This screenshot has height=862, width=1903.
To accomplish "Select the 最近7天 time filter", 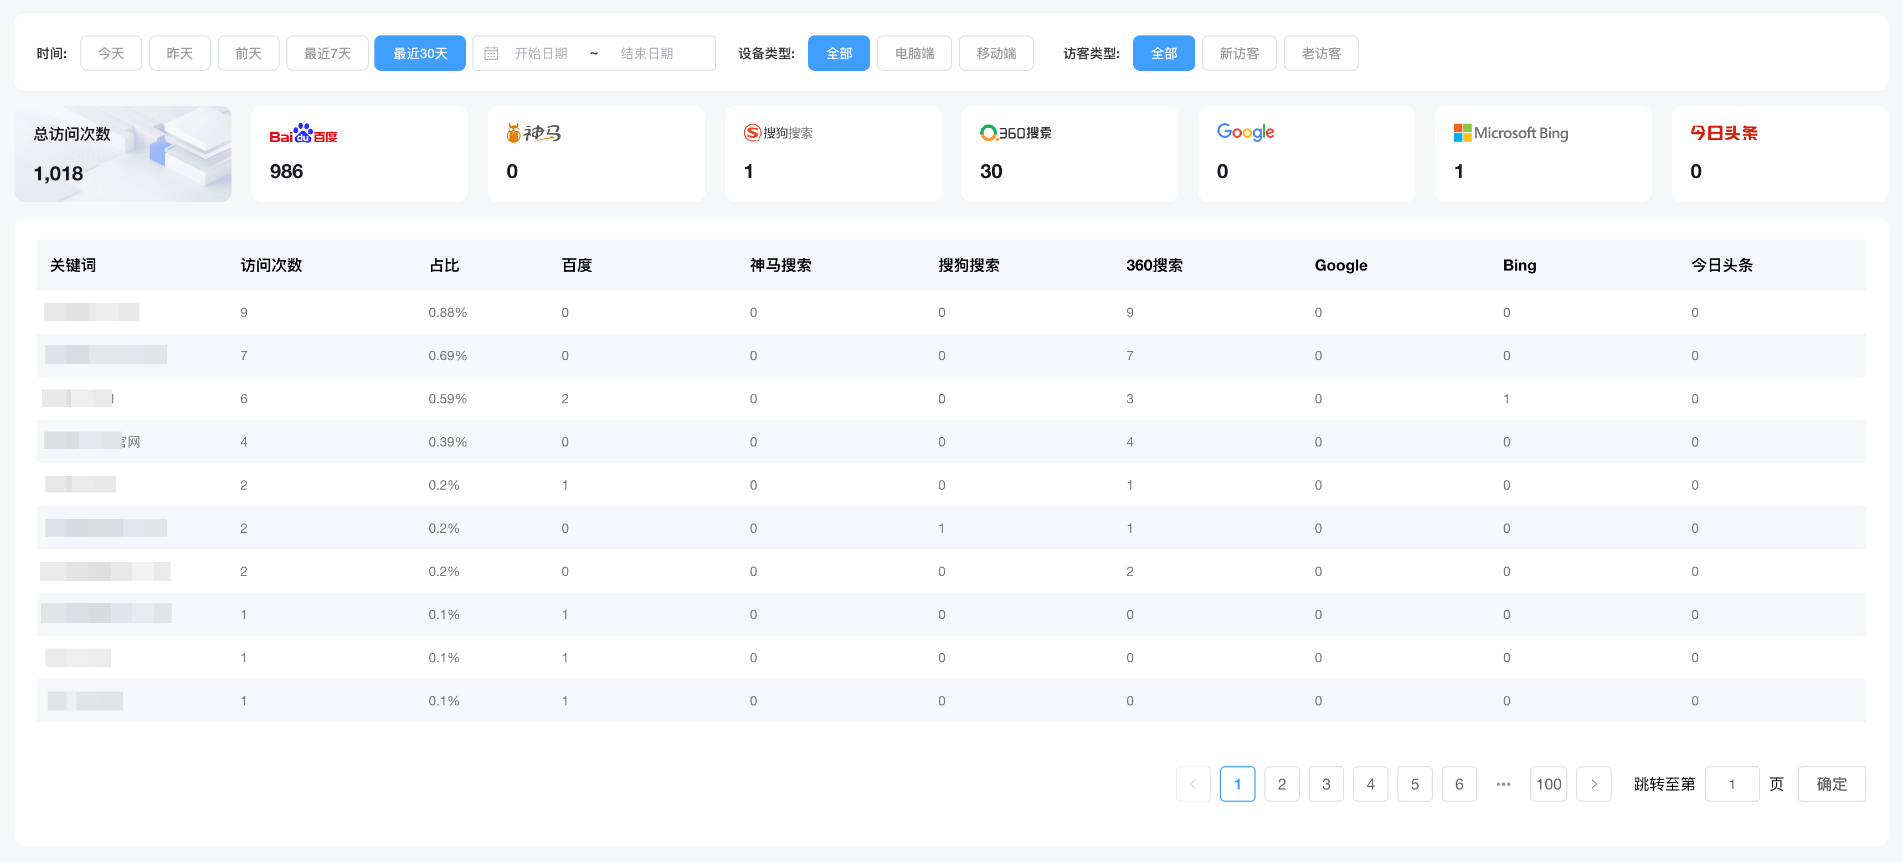I will [327, 53].
